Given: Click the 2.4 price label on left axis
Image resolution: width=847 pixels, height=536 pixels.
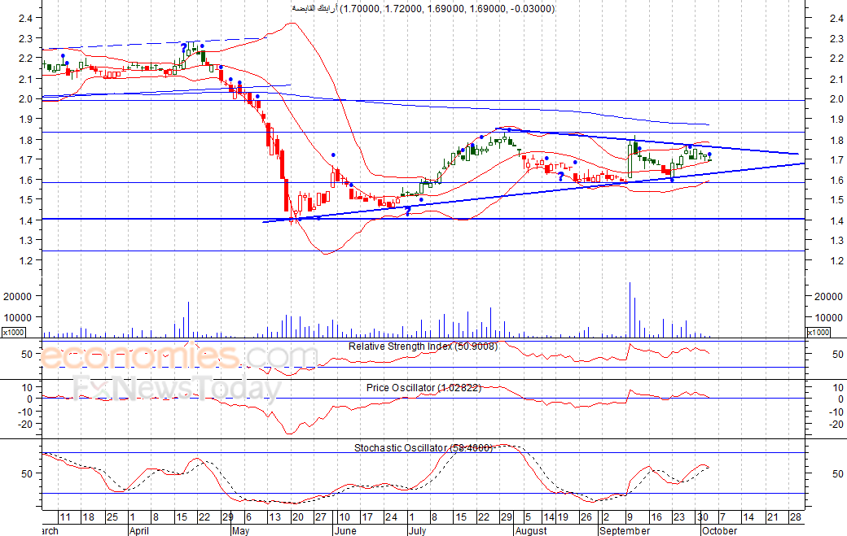Looking at the screenshot, I should pyautogui.click(x=25, y=19).
